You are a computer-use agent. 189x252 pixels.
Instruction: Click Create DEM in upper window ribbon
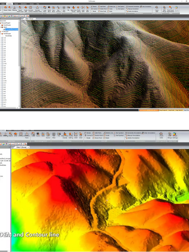pos(26,9)
